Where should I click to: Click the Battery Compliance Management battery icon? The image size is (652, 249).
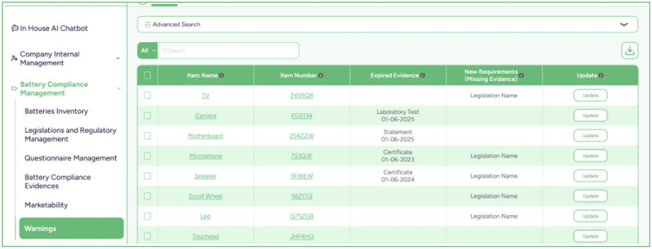pyautogui.click(x=15, y=88)
